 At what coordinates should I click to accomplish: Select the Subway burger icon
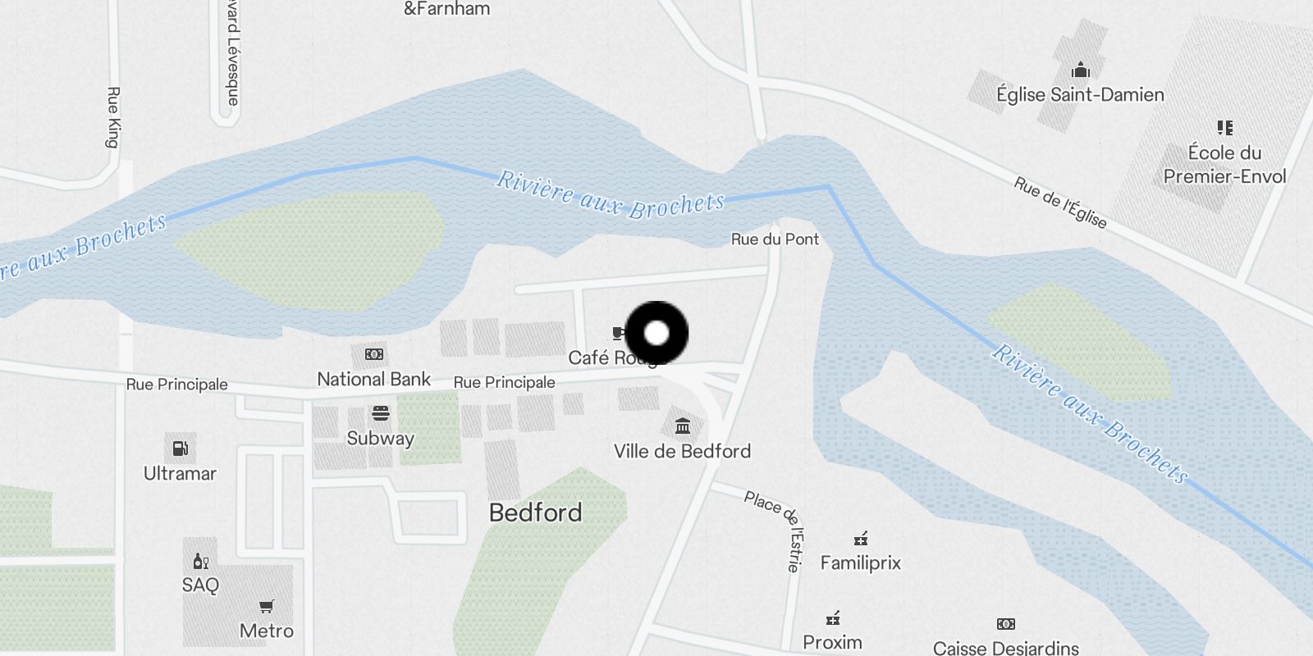tap(380, 412)
